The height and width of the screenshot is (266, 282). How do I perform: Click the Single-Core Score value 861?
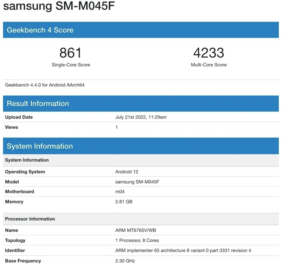pos(70,53)
